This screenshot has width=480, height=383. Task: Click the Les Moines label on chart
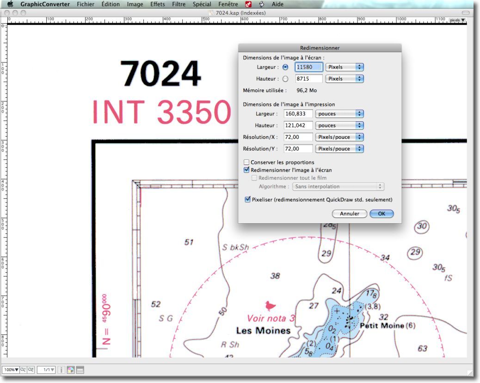pos(263,331)
